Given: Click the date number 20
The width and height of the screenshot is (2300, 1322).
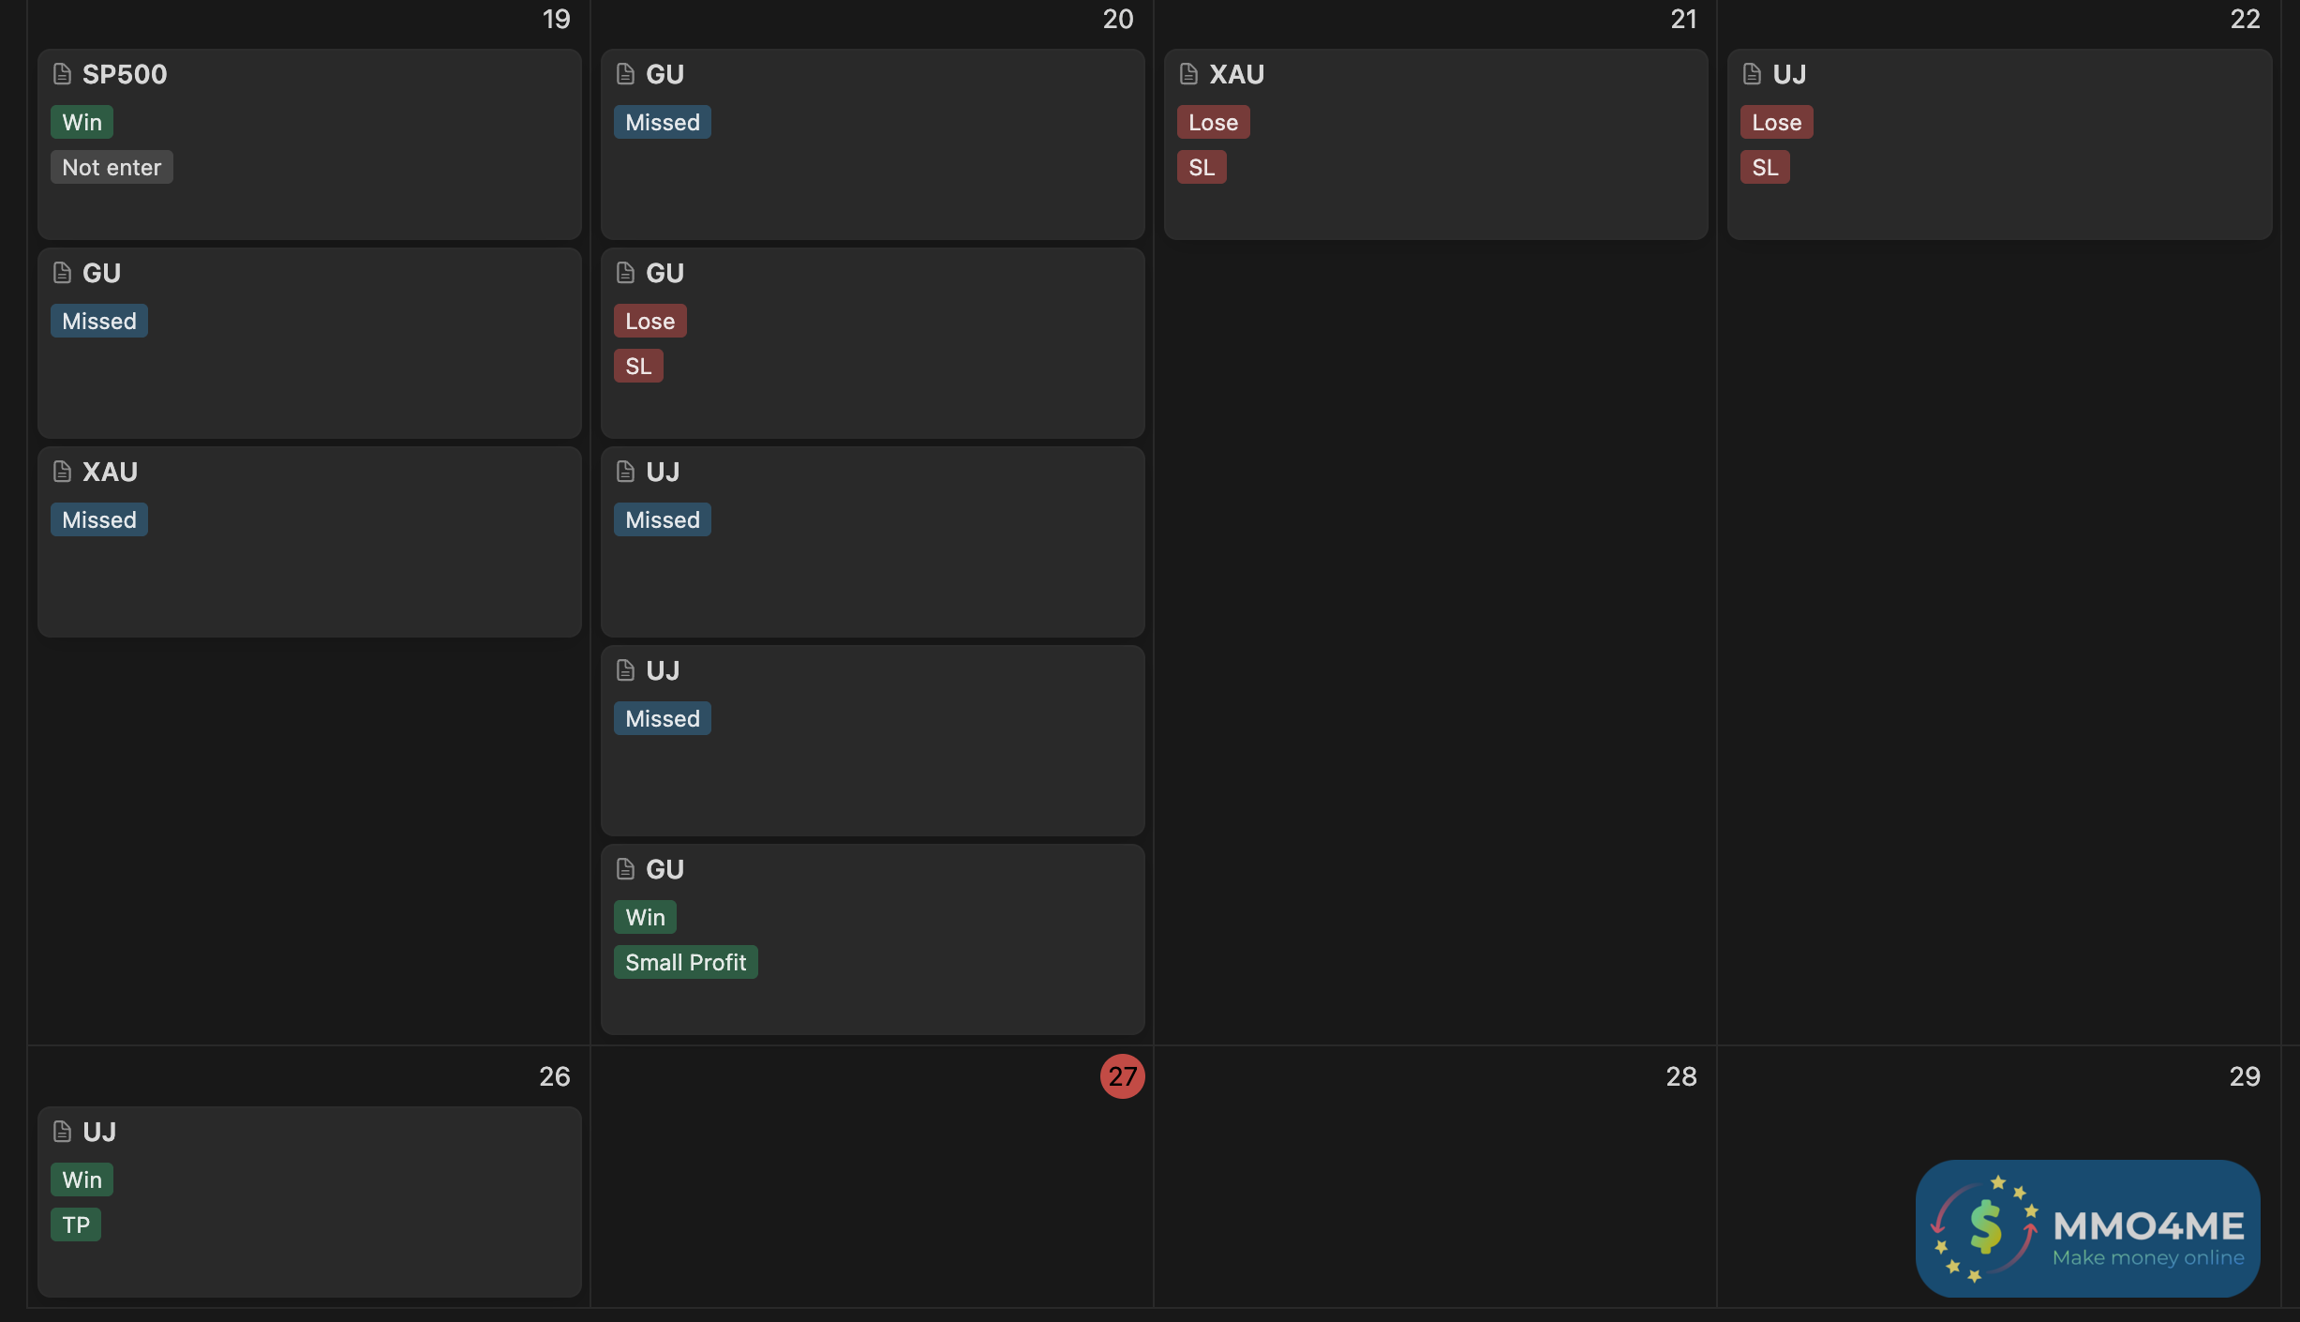Looking at the screenshot, I should (x=1117, y=19).
